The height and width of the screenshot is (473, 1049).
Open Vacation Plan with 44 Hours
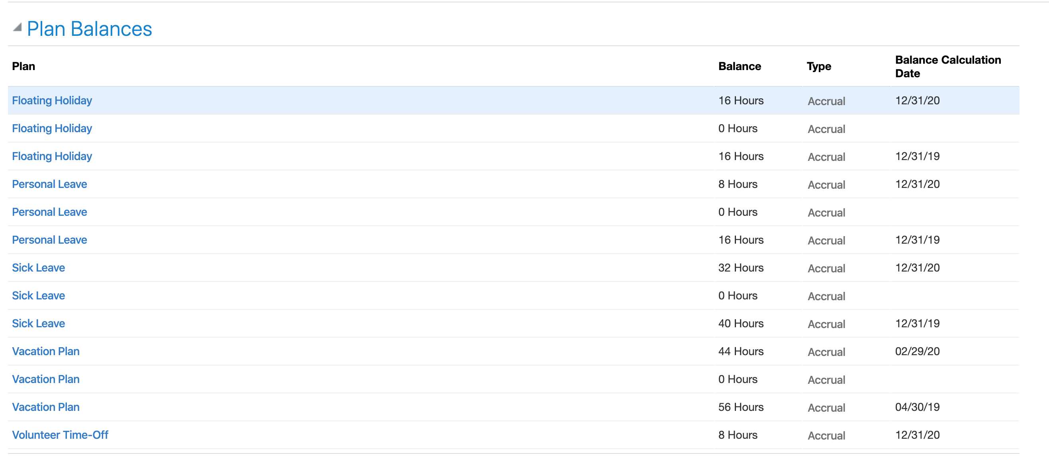[x=46, y=351]
